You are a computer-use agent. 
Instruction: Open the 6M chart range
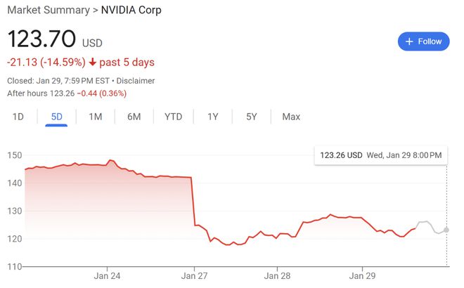(134, 117)
